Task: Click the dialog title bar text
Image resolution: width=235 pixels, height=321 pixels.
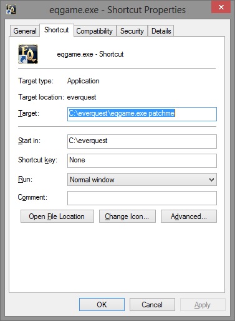Action: [x=117, y=10]
